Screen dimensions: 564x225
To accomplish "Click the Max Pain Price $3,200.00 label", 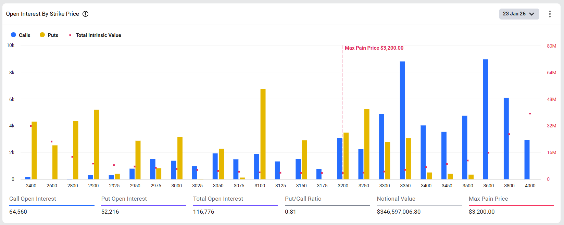I will point(374,48).
